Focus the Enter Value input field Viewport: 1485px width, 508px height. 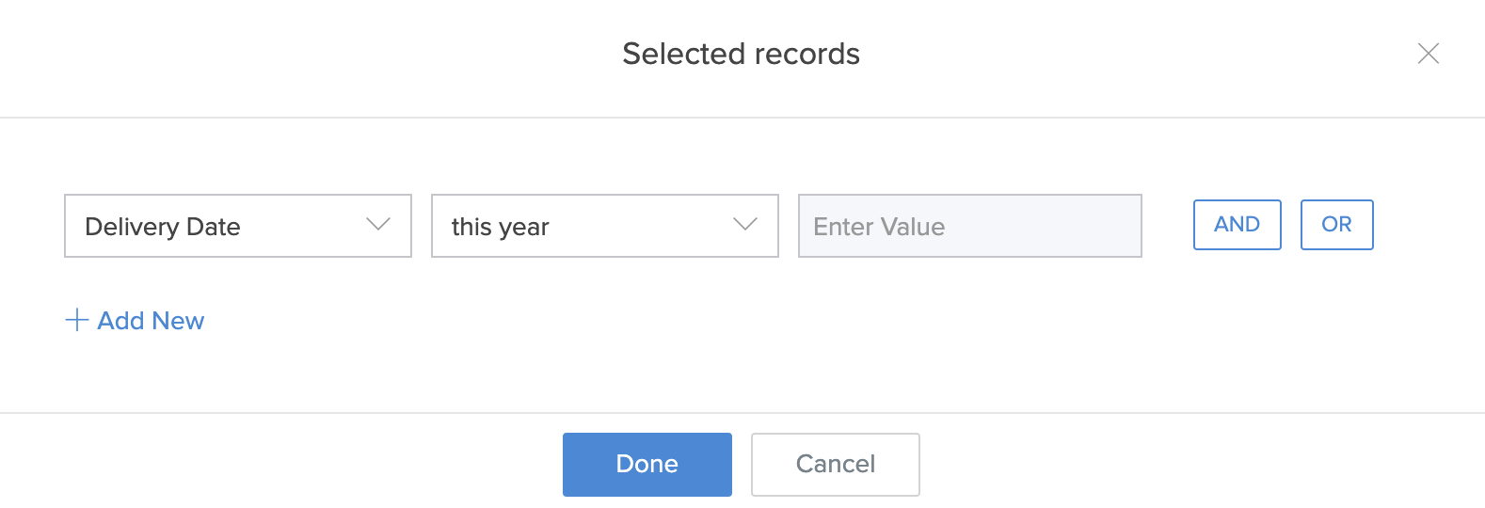(969, 226)
